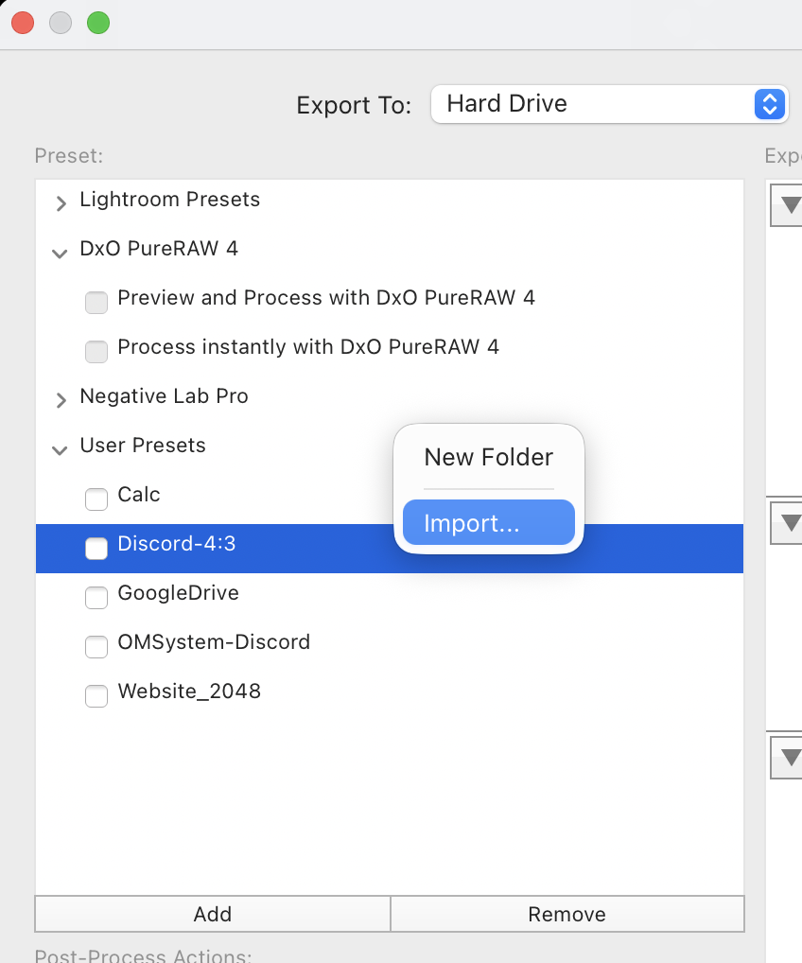Toggle the OMSystem-Discord checkbox
This screenshot has width=802, height=963.
click(96, 646)
